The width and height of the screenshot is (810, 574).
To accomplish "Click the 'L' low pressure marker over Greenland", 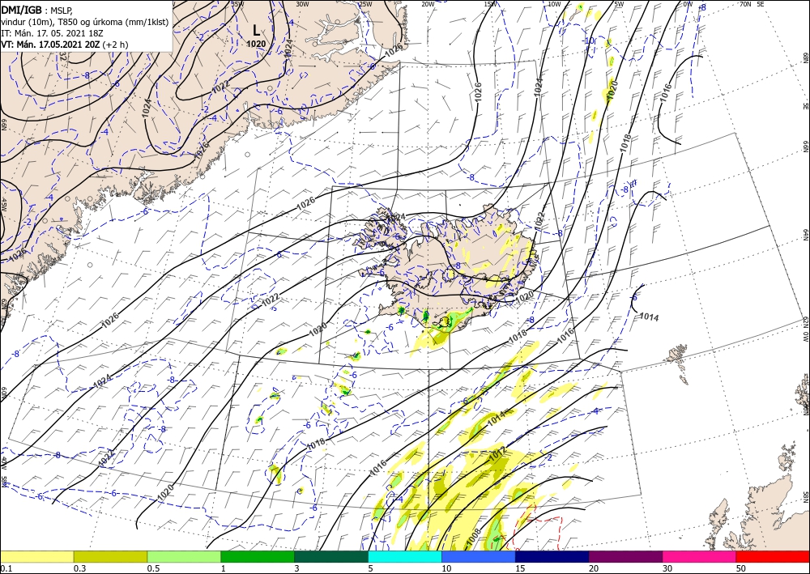I will (x=256, y=30).
